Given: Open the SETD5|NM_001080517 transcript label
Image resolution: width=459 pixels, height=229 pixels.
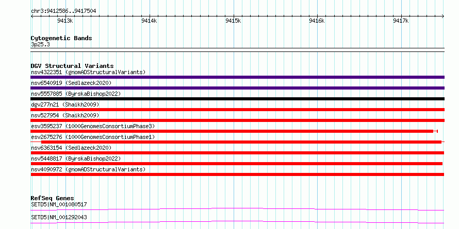Looking at the screenshot, I should point(59,204).
